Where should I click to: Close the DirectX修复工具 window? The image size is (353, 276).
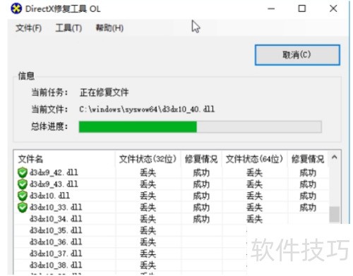[333, 9]
